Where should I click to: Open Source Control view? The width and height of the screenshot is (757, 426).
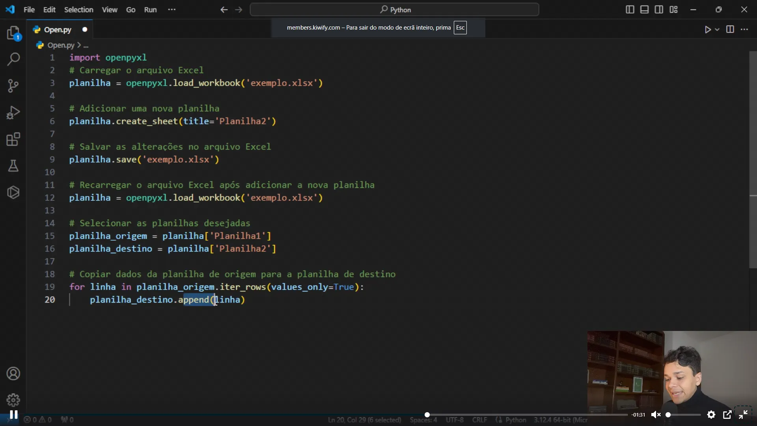pos(13,86)
